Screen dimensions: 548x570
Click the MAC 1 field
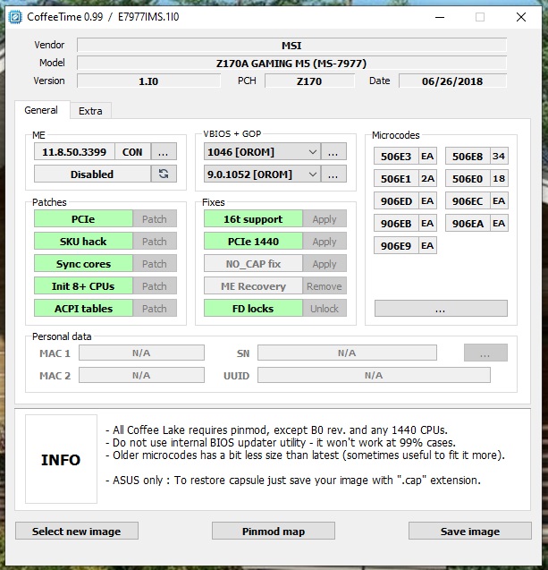coord(141,353)
